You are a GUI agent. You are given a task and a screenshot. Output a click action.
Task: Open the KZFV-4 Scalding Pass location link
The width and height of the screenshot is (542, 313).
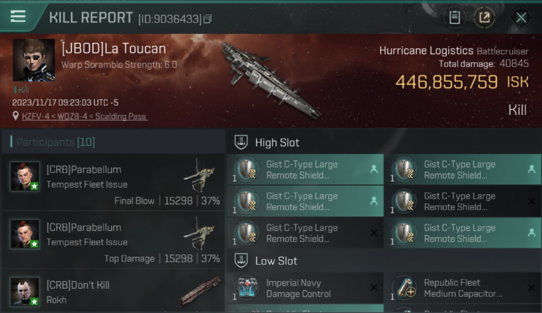click(x=85, y=116)
